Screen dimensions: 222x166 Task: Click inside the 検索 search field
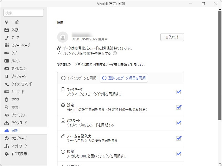(x=23, y=13)
